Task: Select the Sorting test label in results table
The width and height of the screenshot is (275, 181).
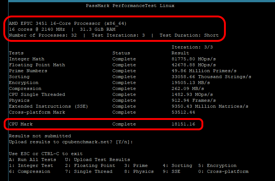Action: [x=19, y=77]
